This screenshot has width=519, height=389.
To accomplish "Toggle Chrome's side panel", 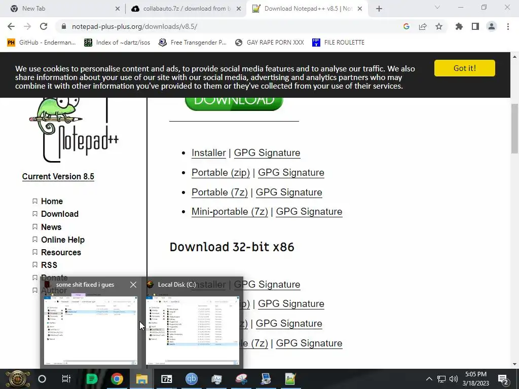I will [475, 26].
